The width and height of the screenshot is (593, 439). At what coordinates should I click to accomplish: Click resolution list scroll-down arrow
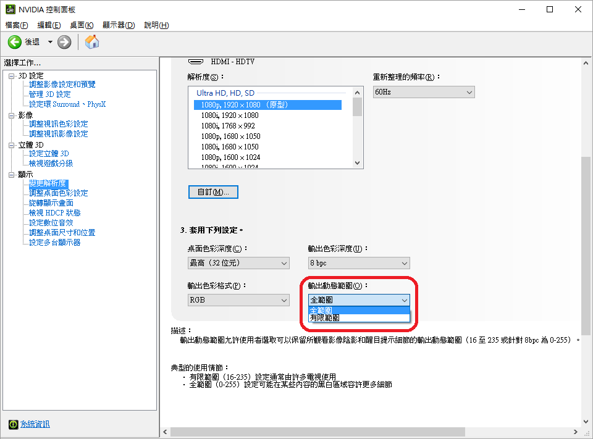358,163
